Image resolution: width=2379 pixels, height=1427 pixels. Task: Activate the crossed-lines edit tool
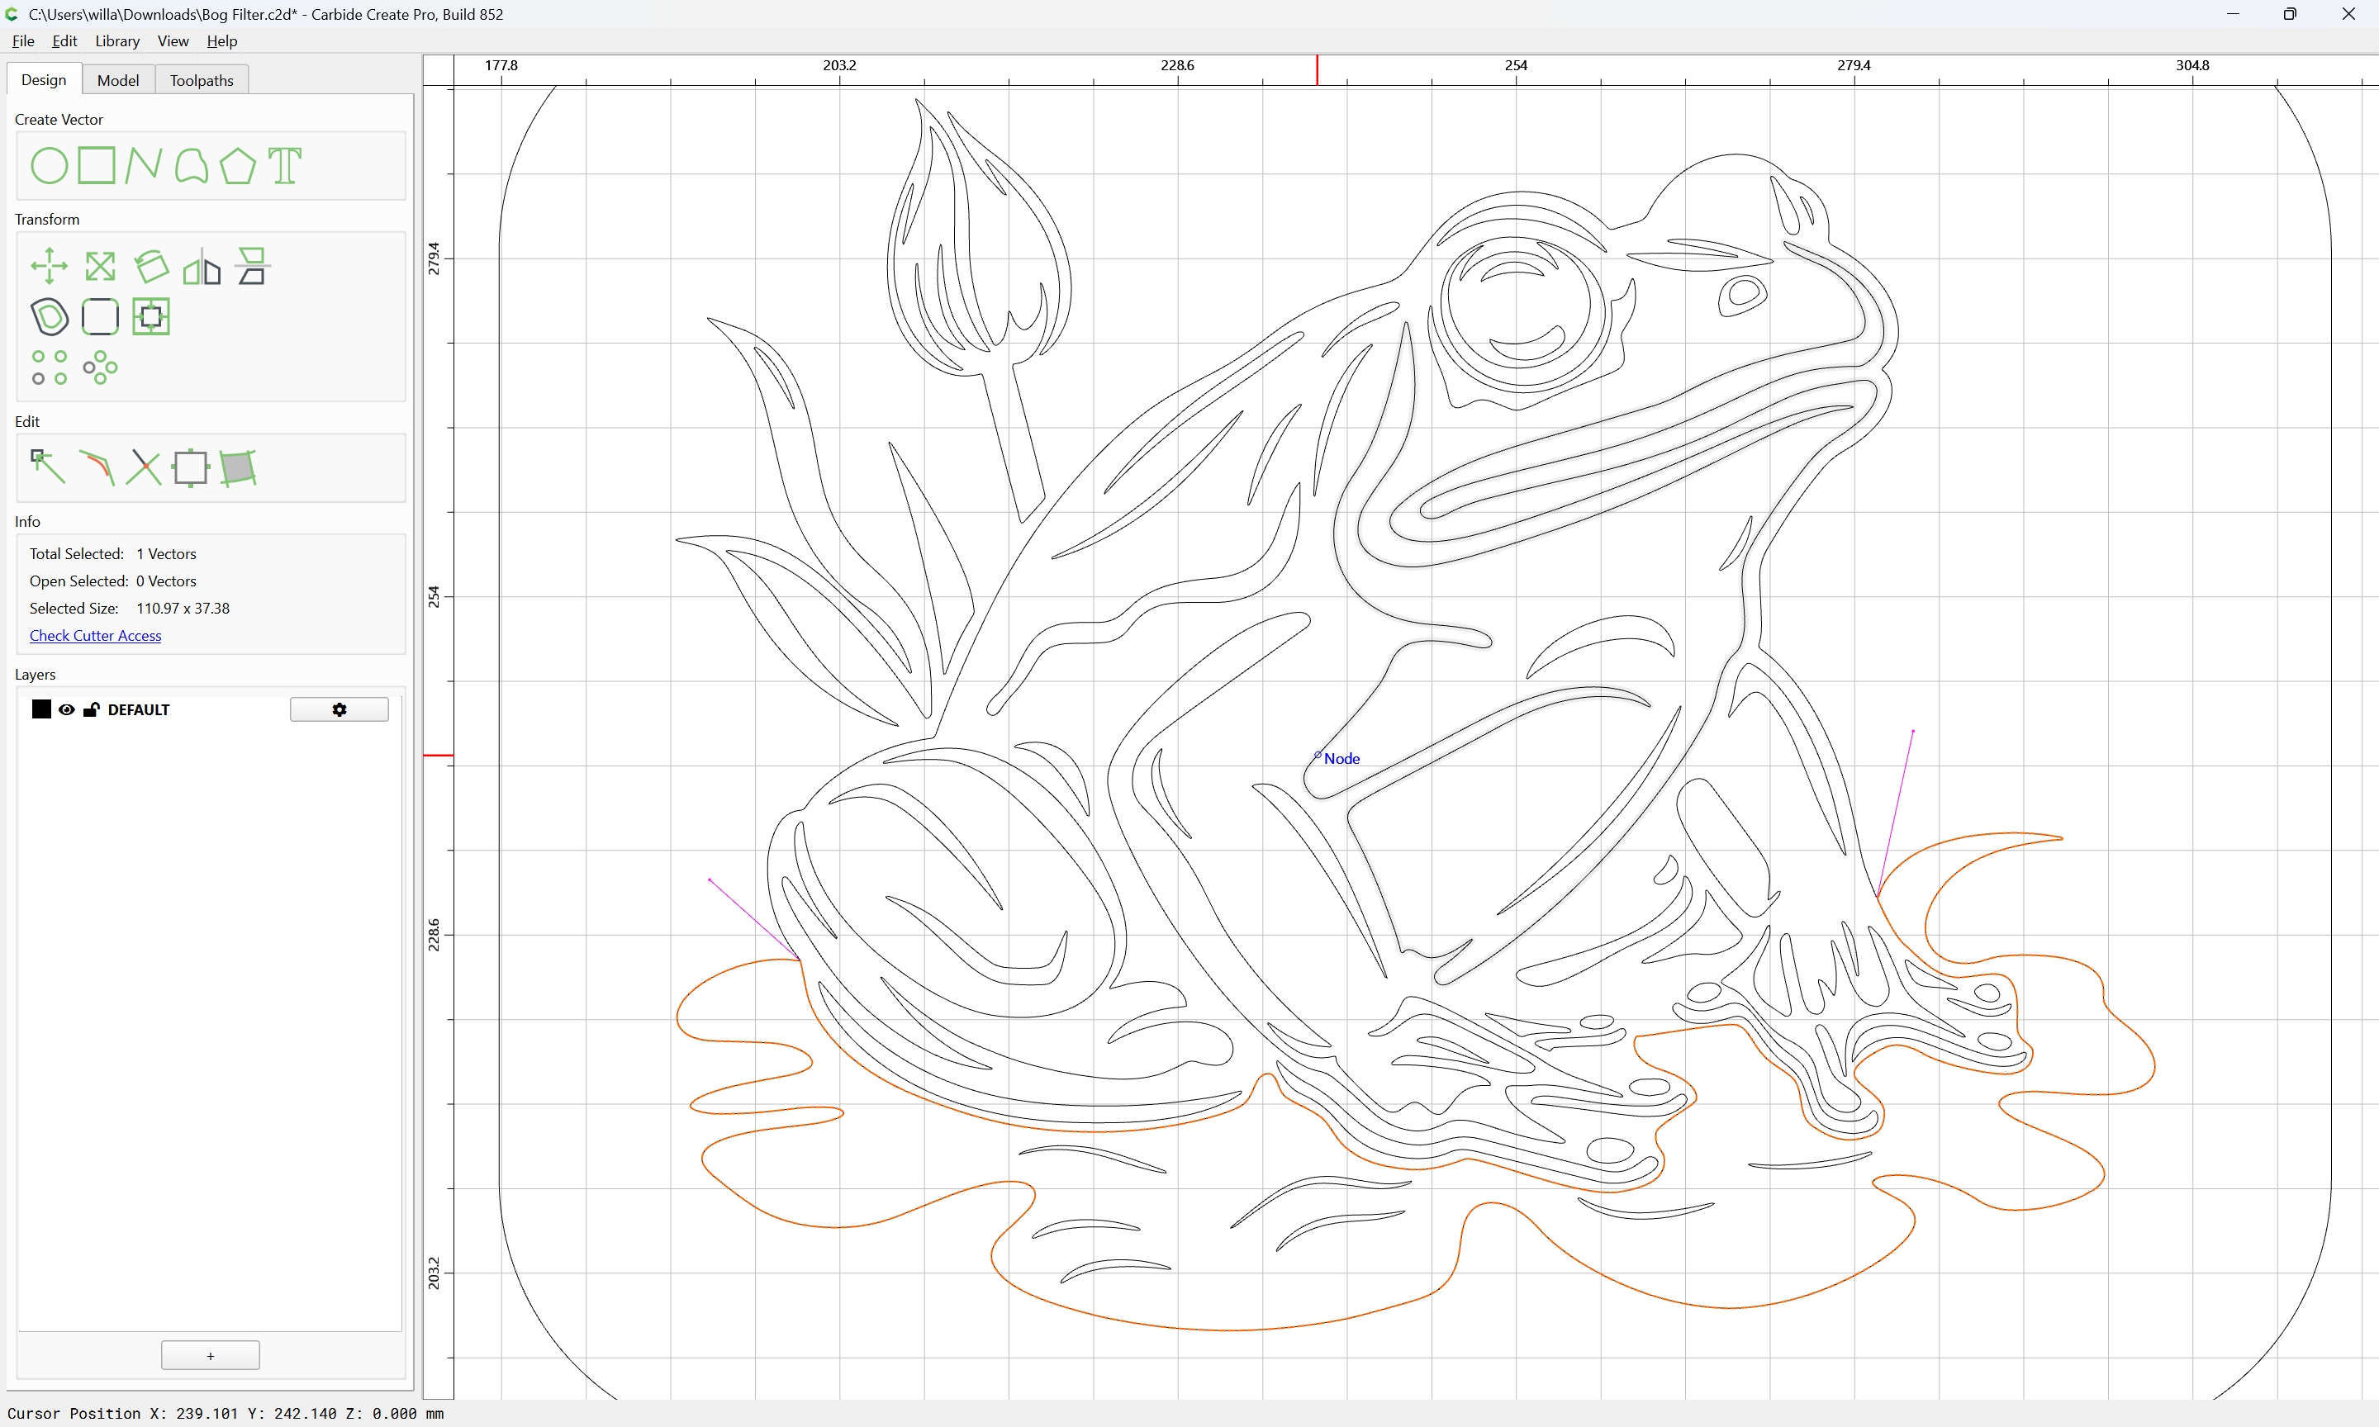(143, 467)
